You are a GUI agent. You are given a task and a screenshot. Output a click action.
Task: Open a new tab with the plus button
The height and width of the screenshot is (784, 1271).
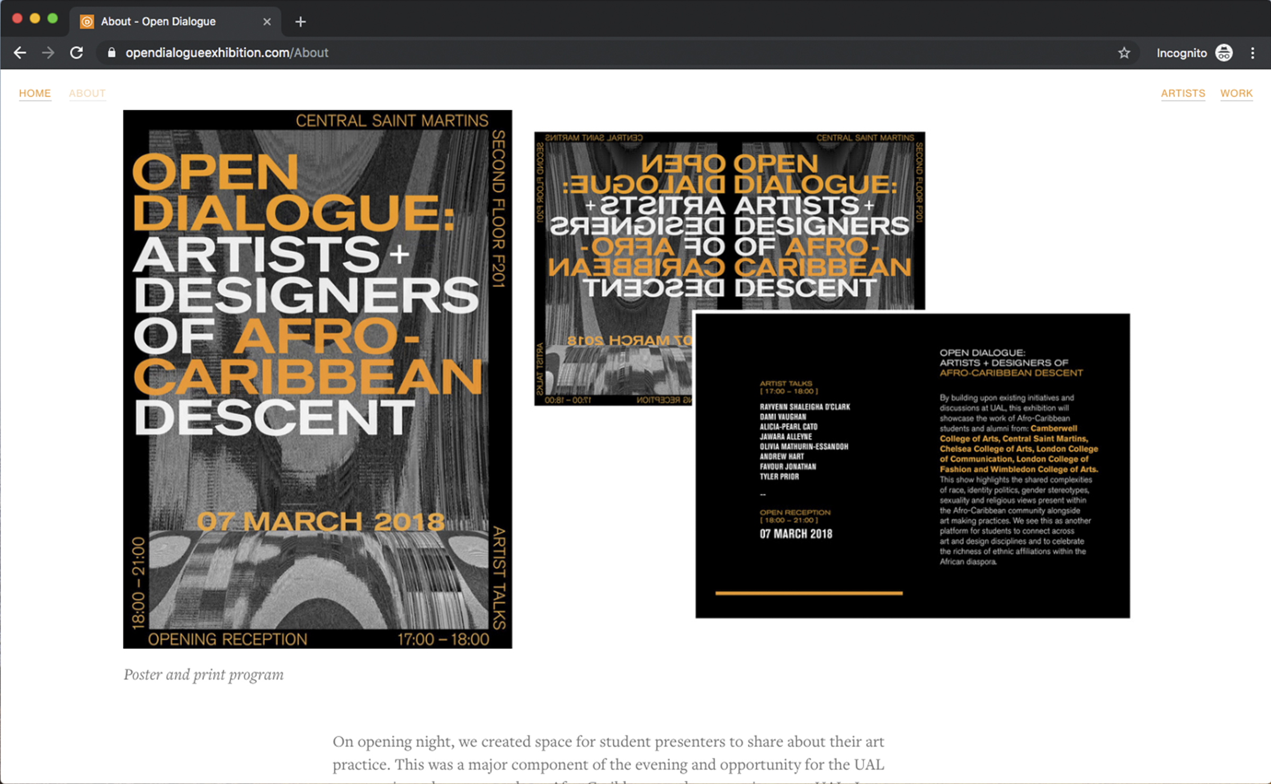coord(300,22)
